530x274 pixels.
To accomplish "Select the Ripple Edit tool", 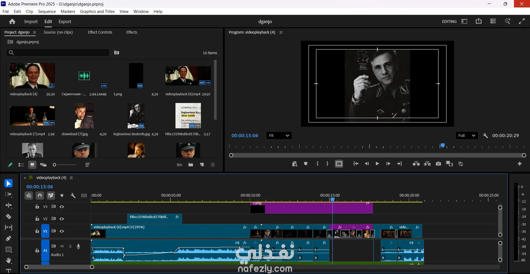I will click(9, 205).
